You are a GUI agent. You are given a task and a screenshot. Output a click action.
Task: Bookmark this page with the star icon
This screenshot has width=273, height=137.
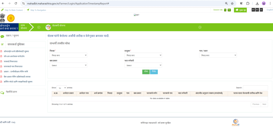coord(232,3)
